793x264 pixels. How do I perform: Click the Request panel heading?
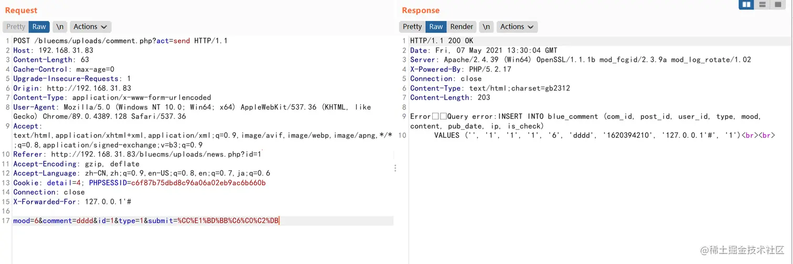tap(21, 10)
